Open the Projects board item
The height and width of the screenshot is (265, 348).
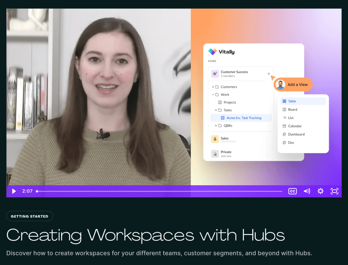[227, 102]
